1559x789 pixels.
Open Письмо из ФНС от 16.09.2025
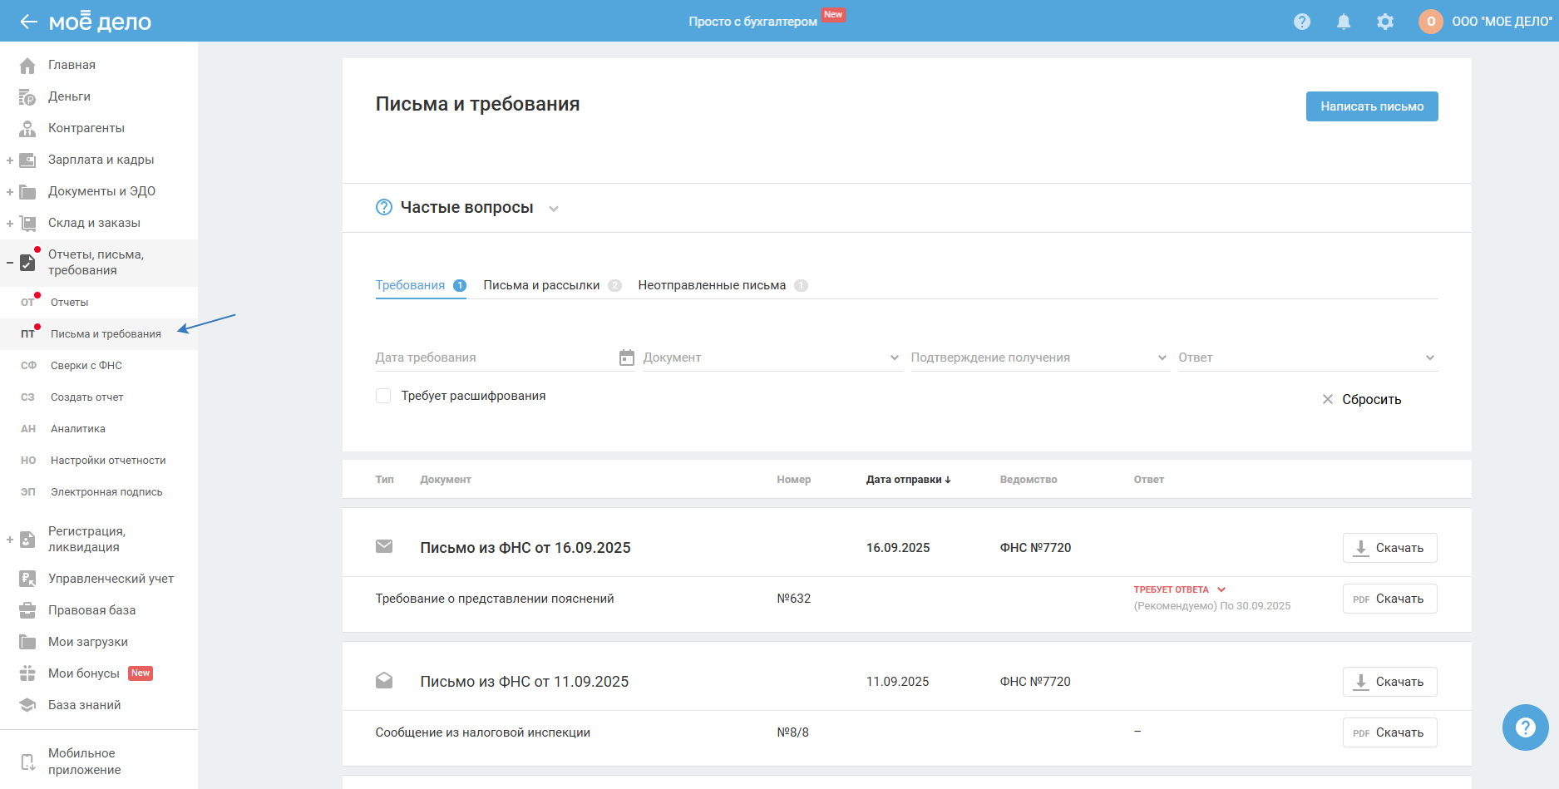pyautogui.click(x=525, y=548)
